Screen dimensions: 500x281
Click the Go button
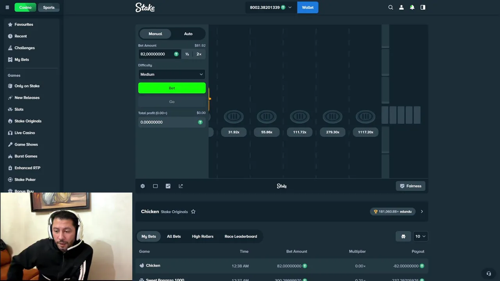(172, 101)
